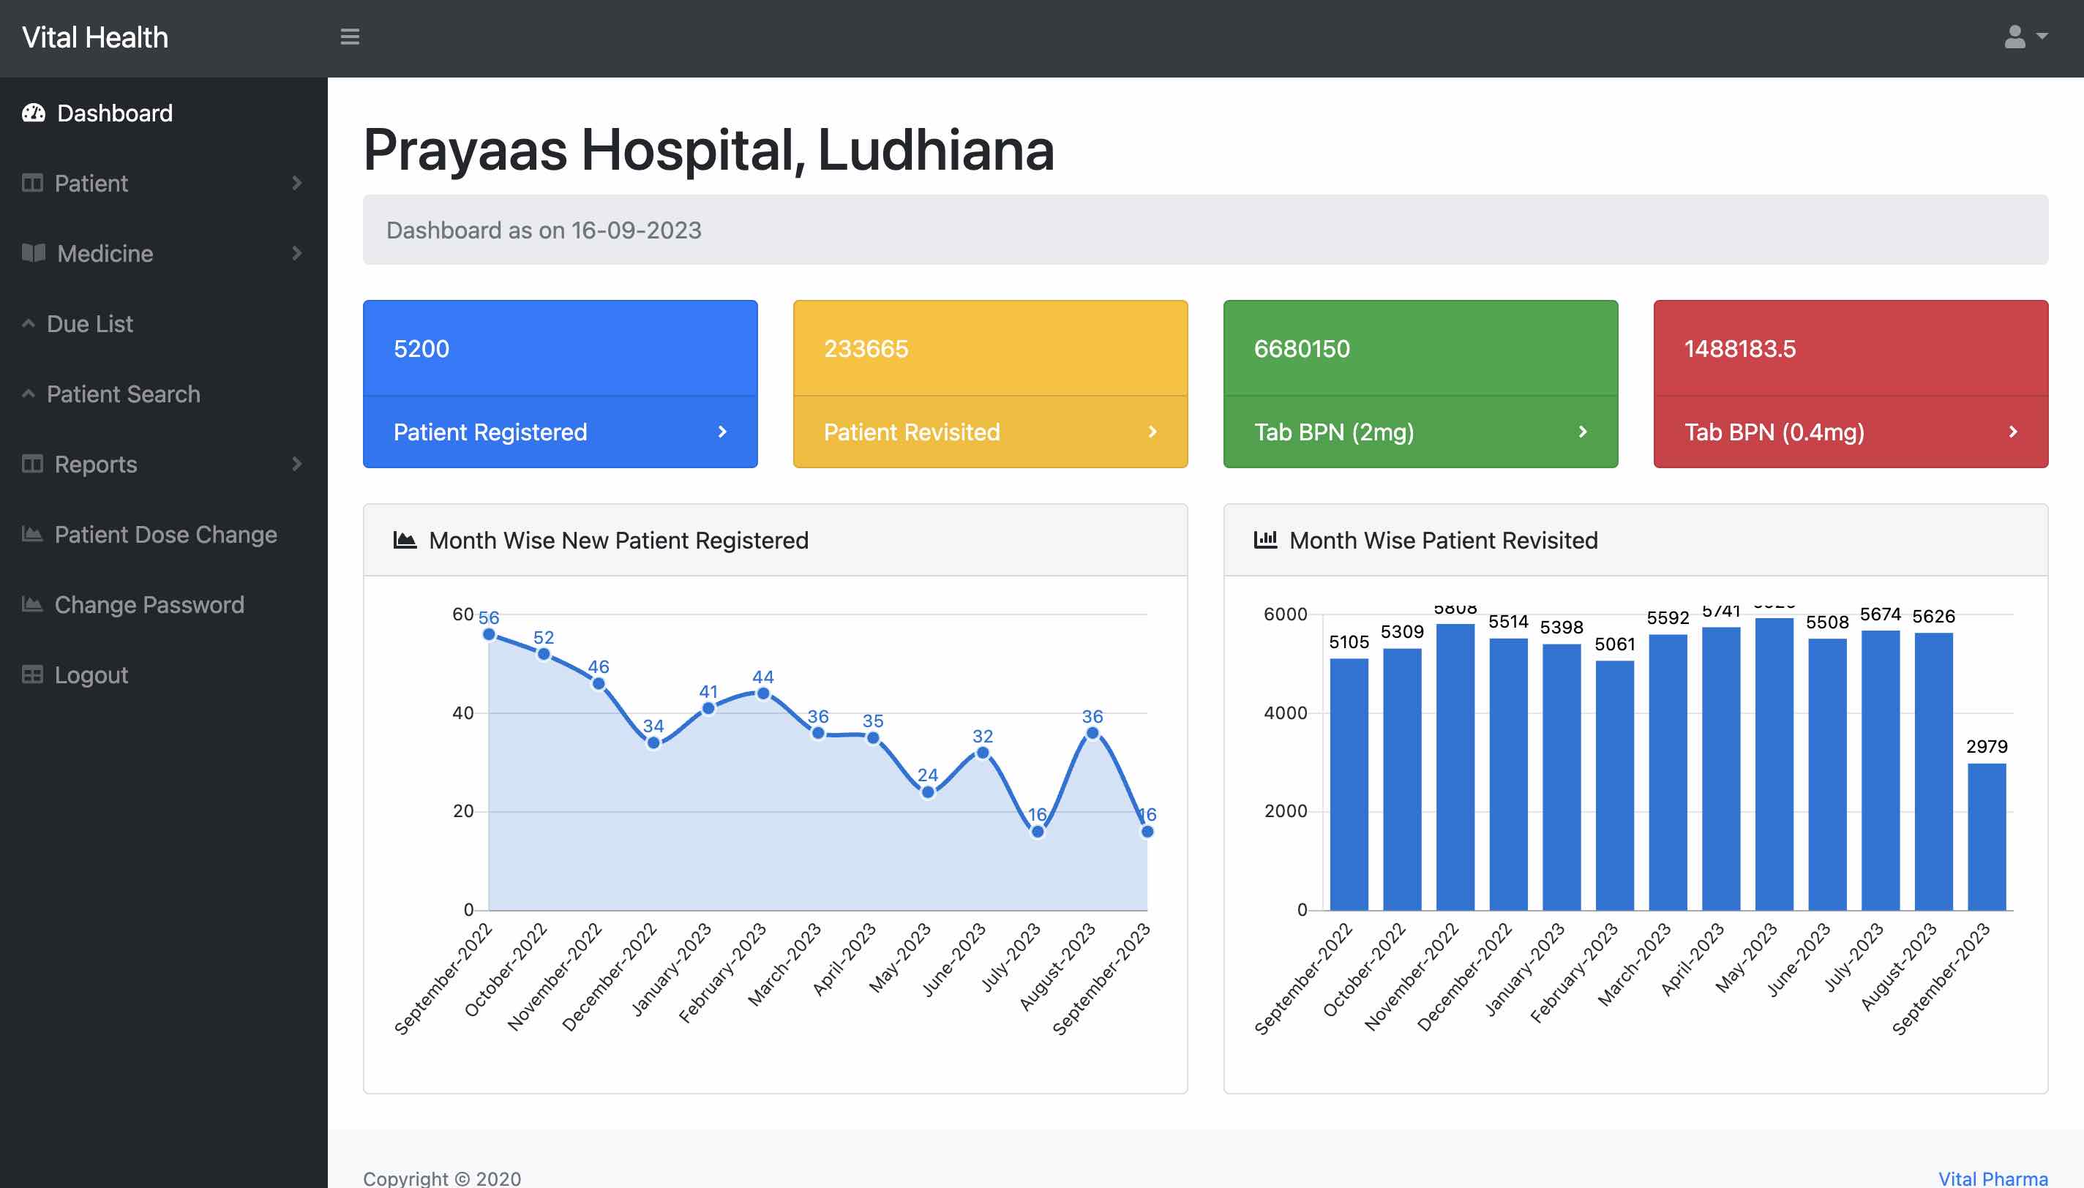Toggle sidebar with hamburger menu icon
This screenshot has width=2084, height=1188.
click(349, 37)
